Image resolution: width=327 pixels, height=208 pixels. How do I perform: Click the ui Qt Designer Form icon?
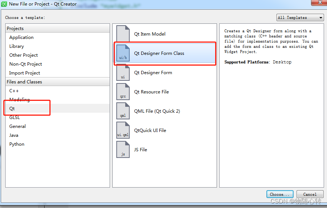coord(123,72)
